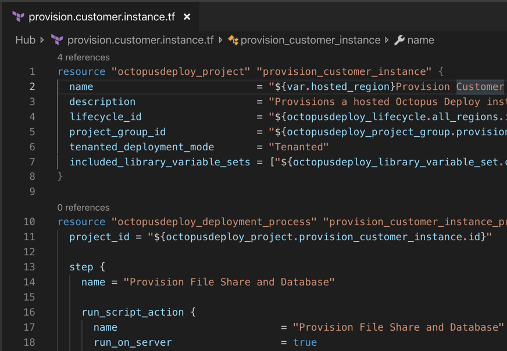Click octopusdeploy_lifecycle.all_regions on line 4
The image size is (507, 351).
[392, 117]
